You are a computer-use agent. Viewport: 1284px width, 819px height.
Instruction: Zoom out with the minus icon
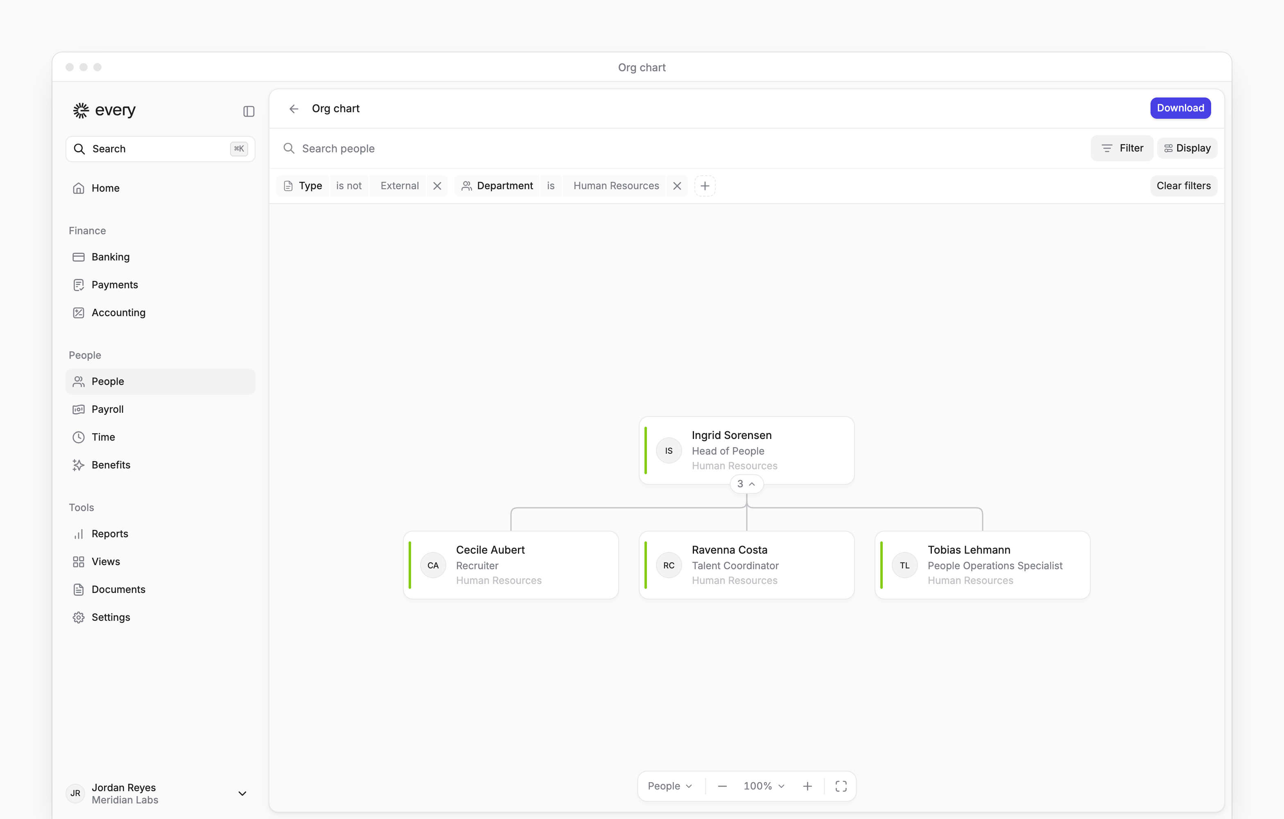722,786
